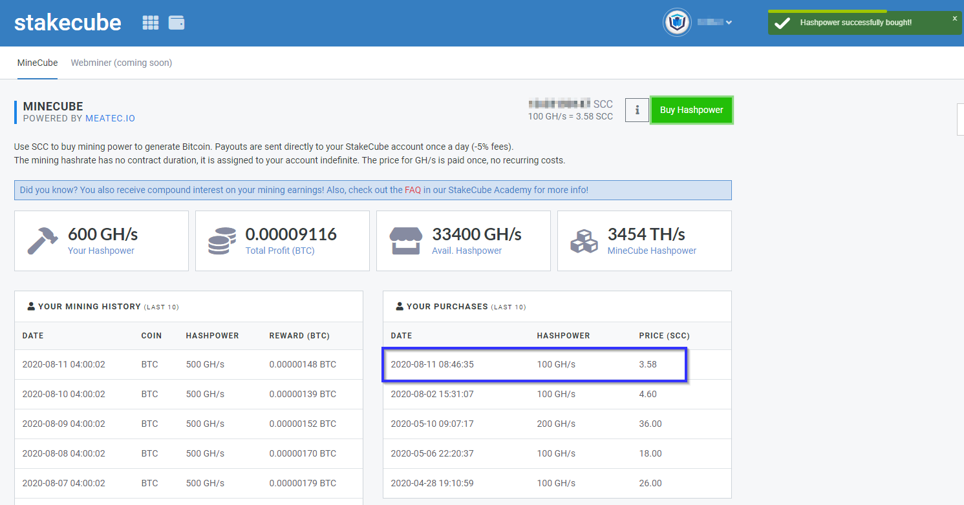Click the "100 GH/s = 3.58 SCC" rate text
Screen dimensions: 964x505
pyautogui.click(x=570, y=117)
